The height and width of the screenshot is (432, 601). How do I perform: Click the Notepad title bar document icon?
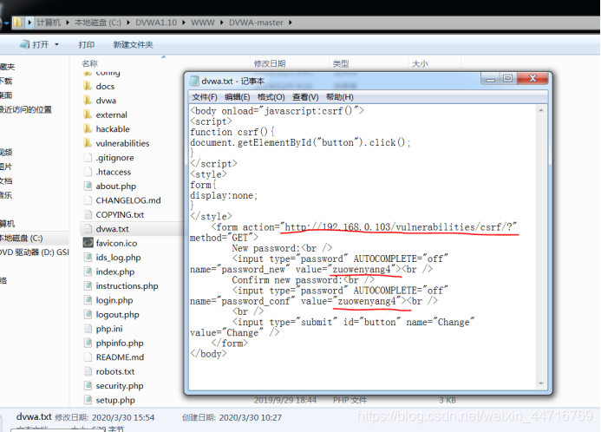coord(194,81)
